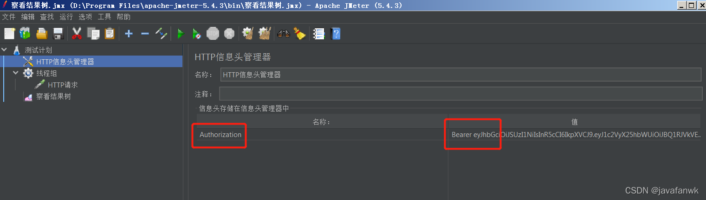
Task: Click the 注释 comment input field
Action: click(460, 94)
